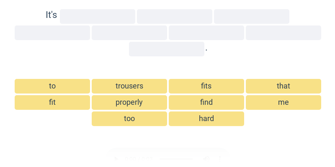The image size is (335, 167).
Task: Open audio player more options menu
Action: pyautogui.click(x=219, y=159)
